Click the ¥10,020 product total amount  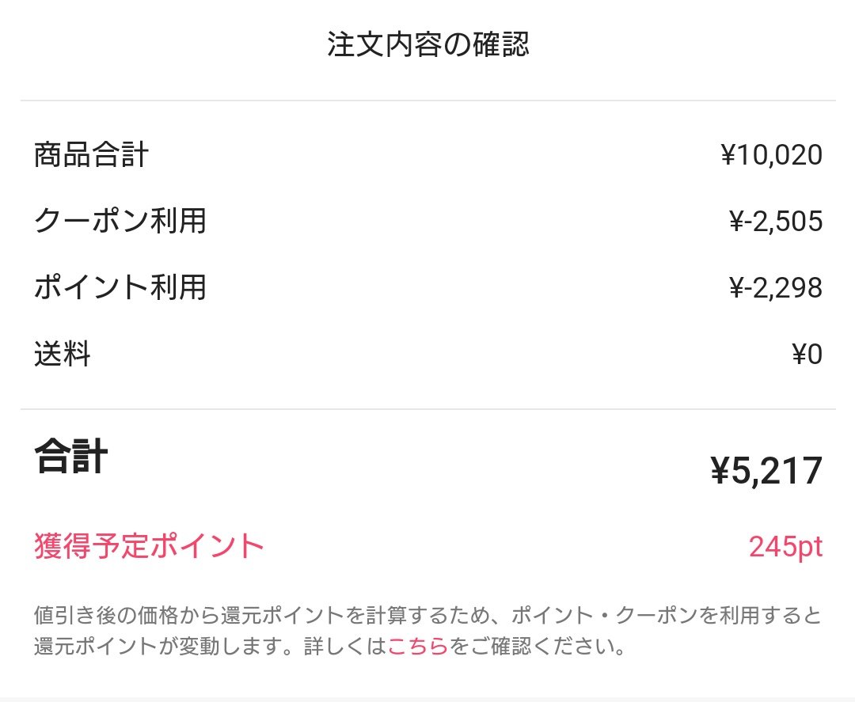[x=771, y=155]
